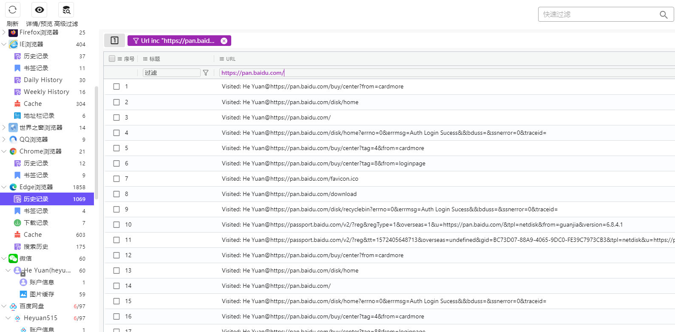Screen dimensions: 675x332
Task: Expand the QQ浏览器 tree node
Action: pos(4,139)
